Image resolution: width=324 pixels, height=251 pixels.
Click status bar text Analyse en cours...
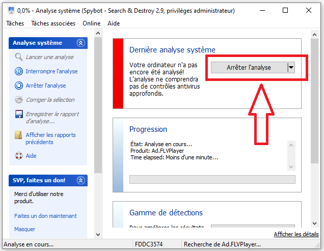(29, 244)
